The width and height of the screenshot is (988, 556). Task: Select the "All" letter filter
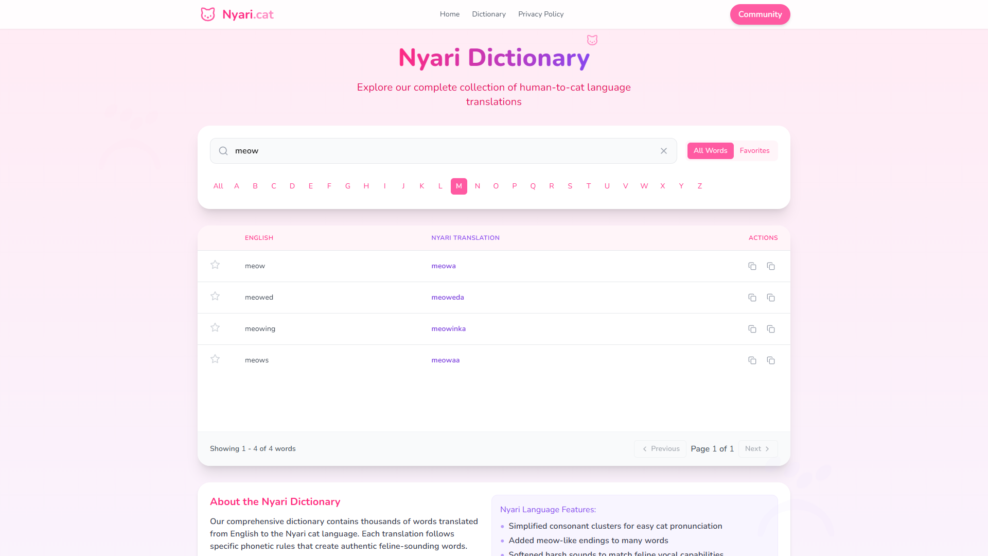click(x=218, y=186)
